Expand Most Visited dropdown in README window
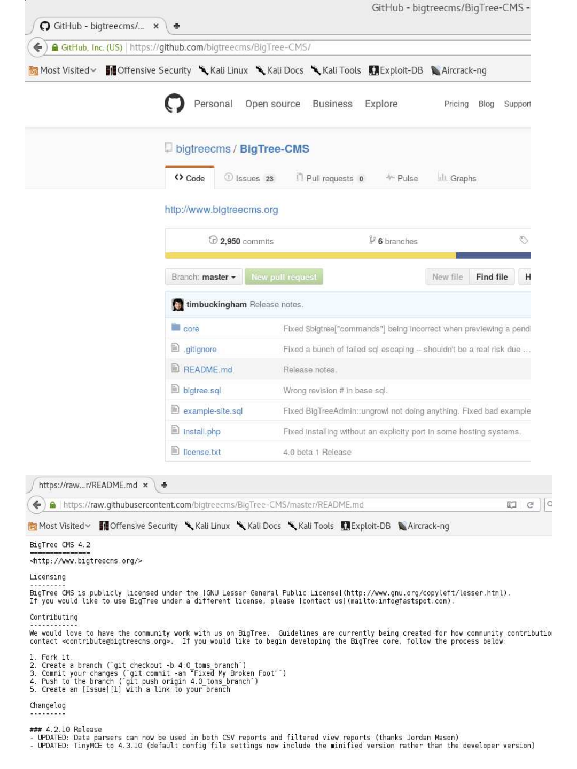 60,526
